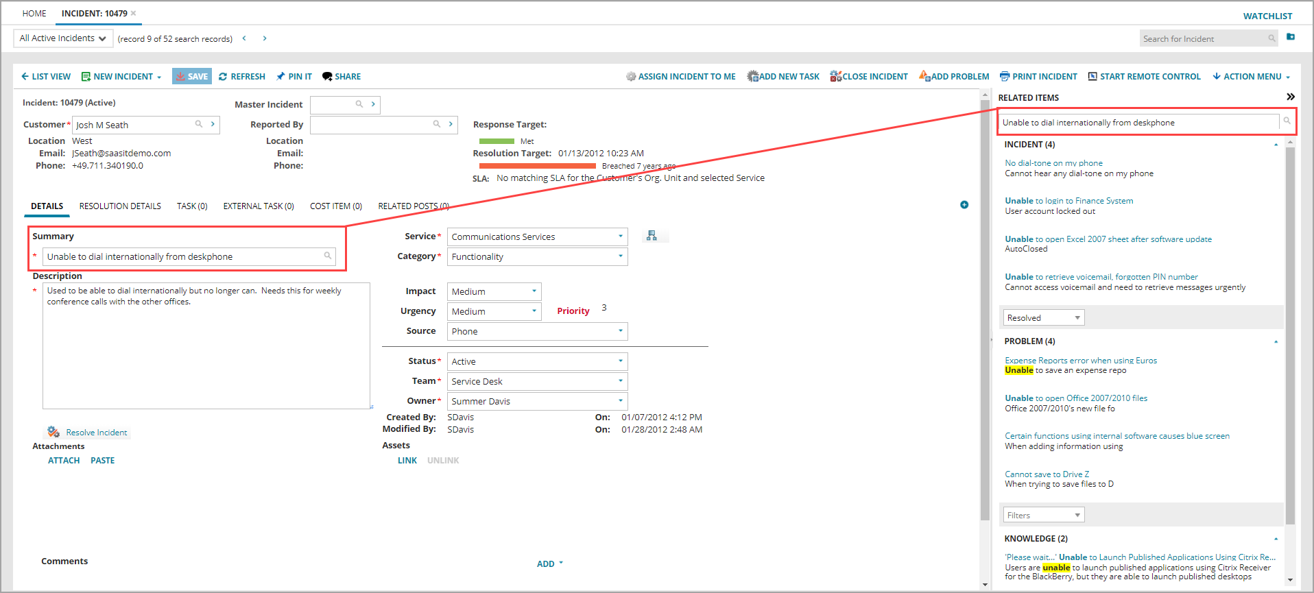Click the watchlist folder icon at top right
The height and width of the screenshot is (593, 1314).
pyautogui.click(x=1291, y=37)
